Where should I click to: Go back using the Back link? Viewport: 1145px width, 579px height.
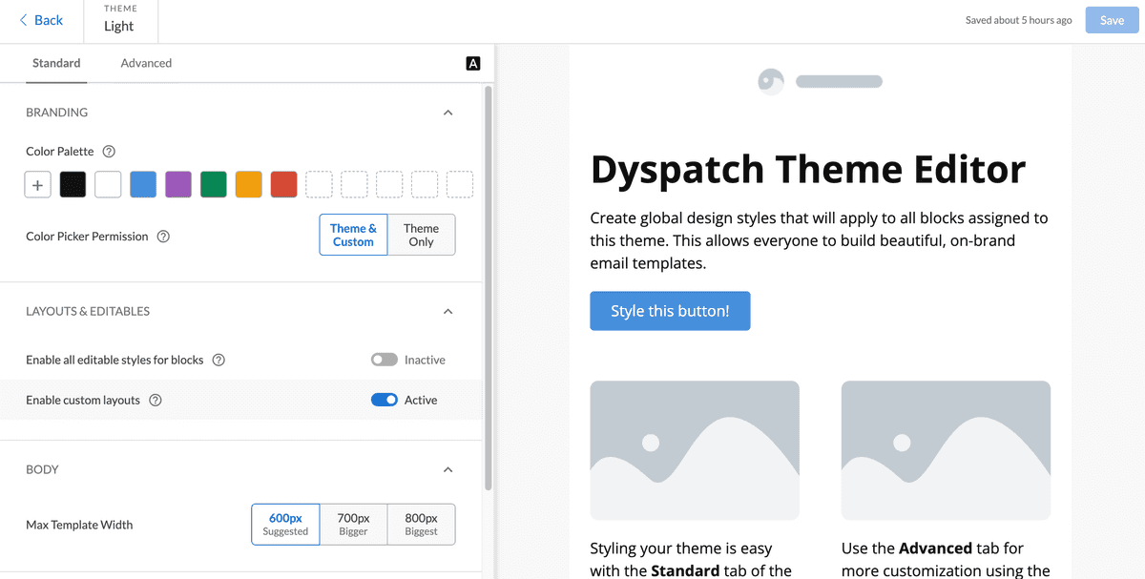(41, 20)
